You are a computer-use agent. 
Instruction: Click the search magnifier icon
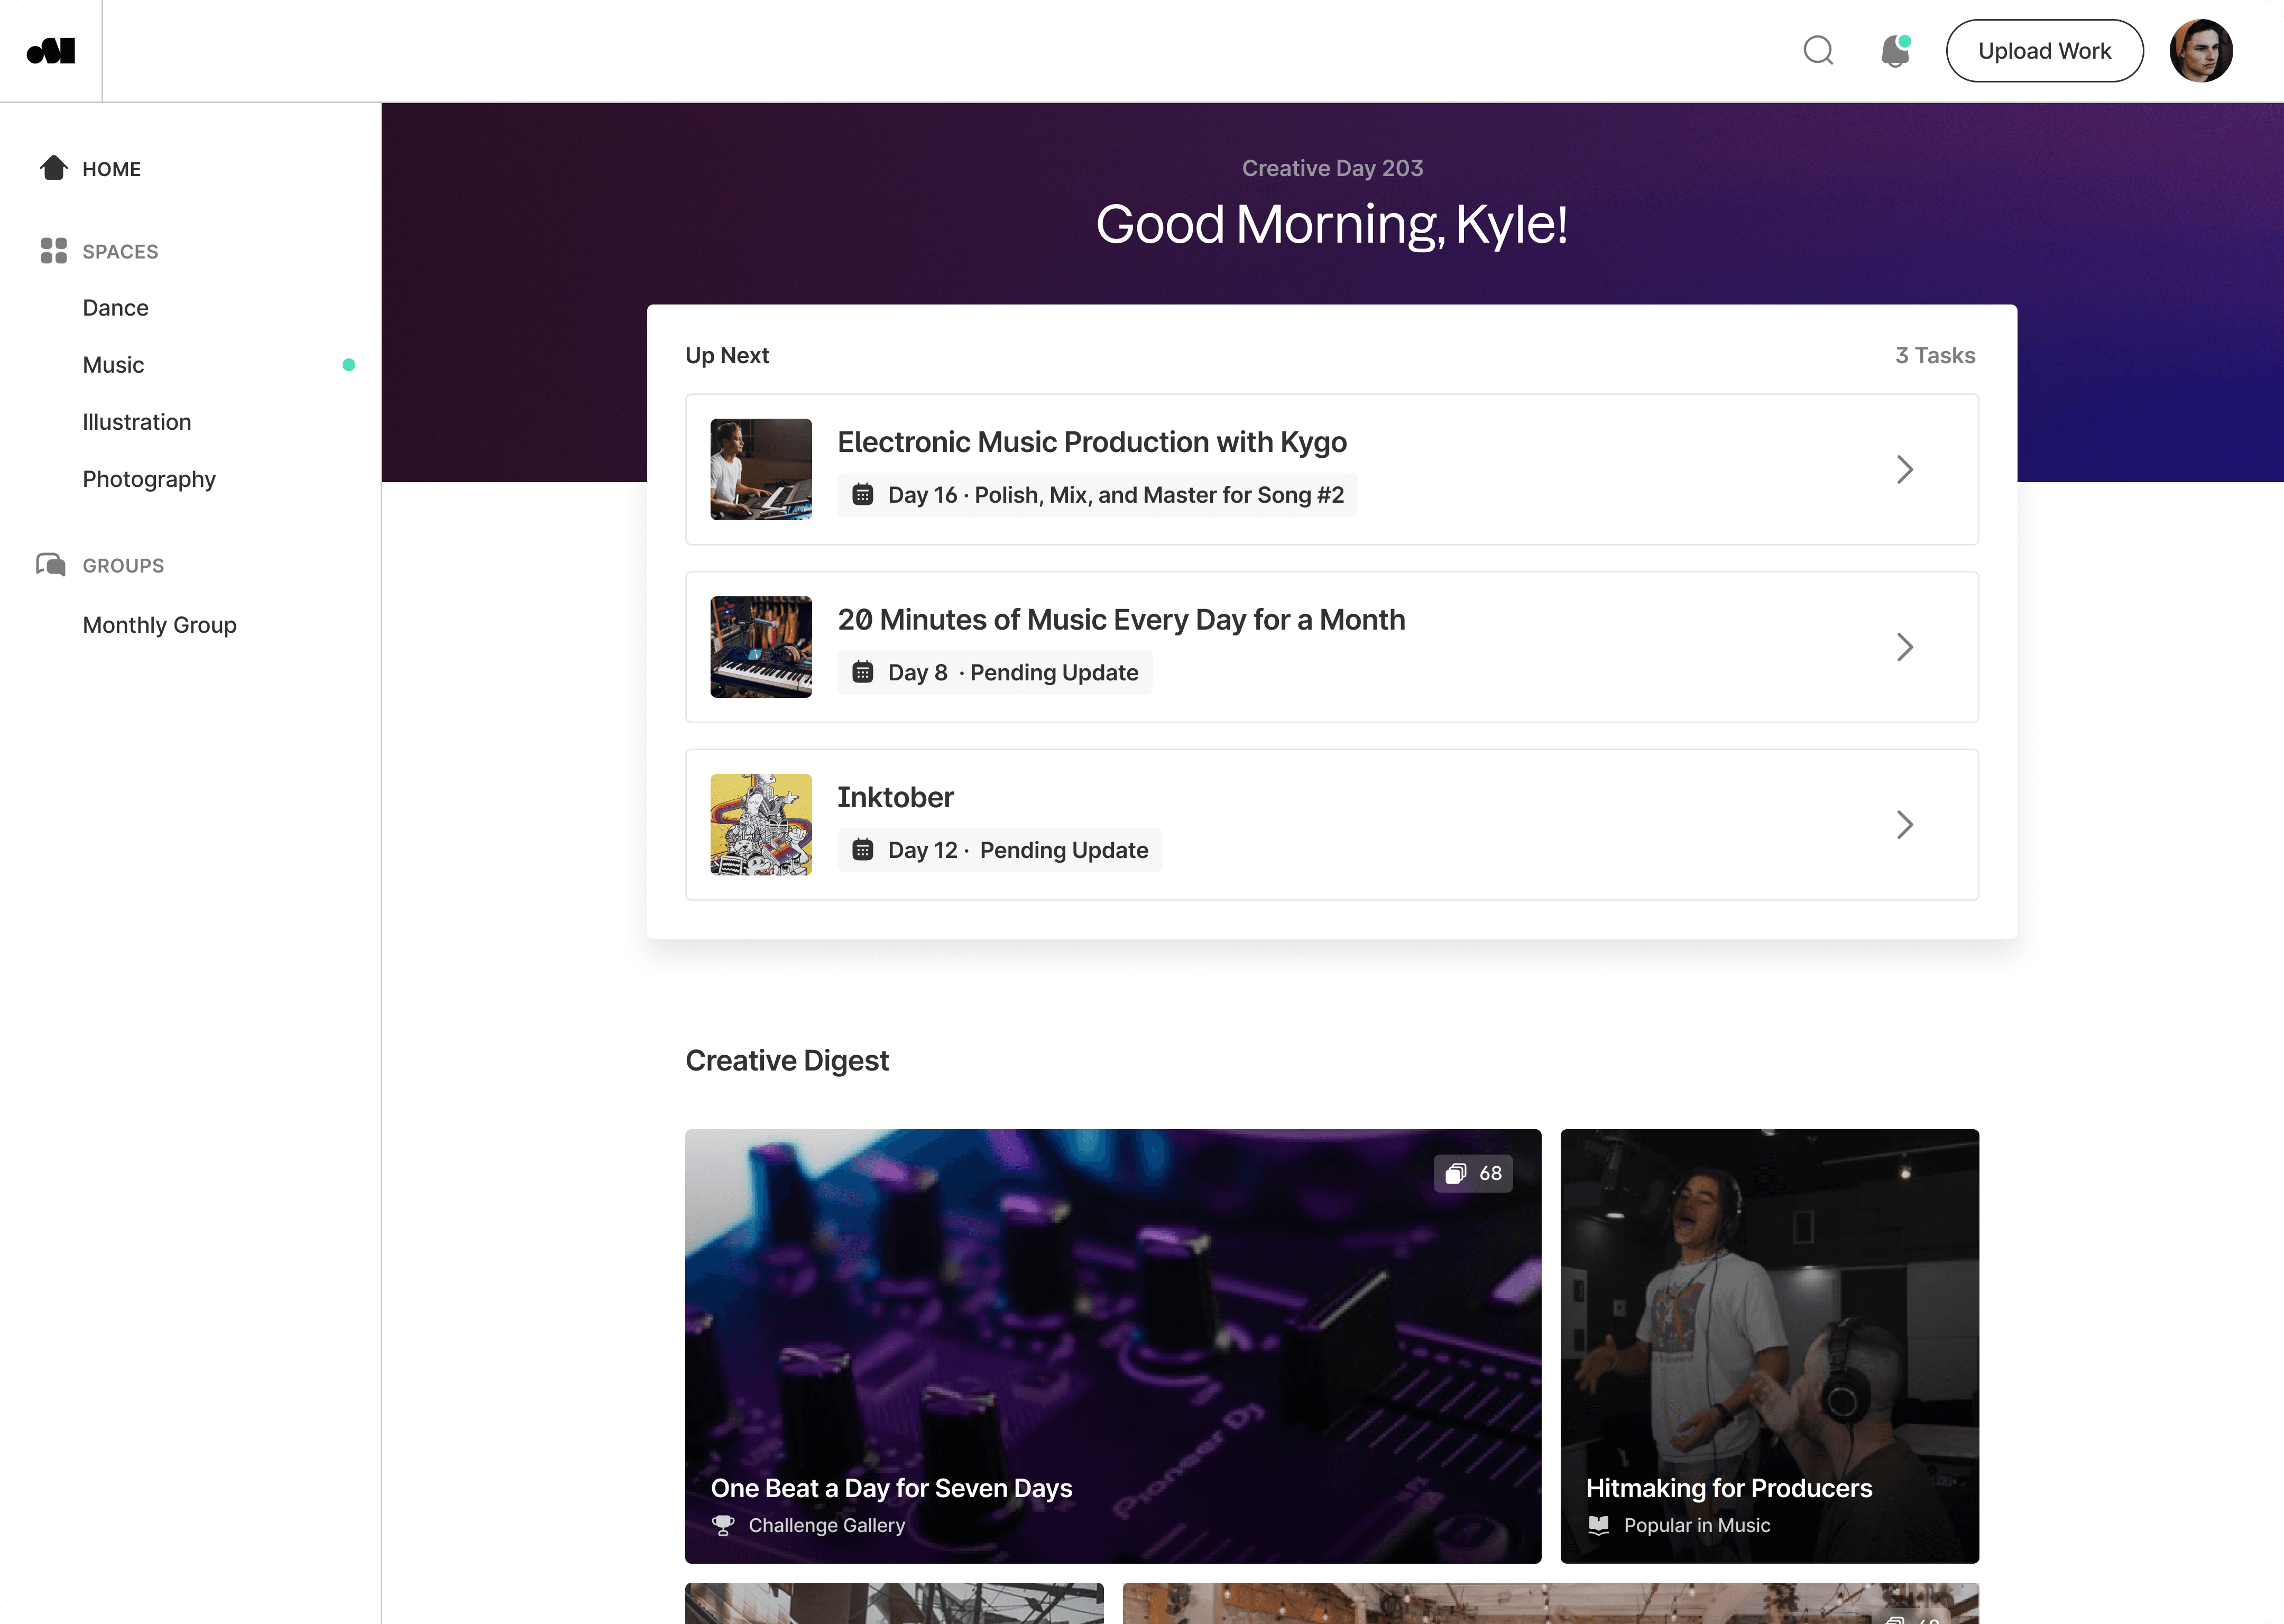(1818, 51)
